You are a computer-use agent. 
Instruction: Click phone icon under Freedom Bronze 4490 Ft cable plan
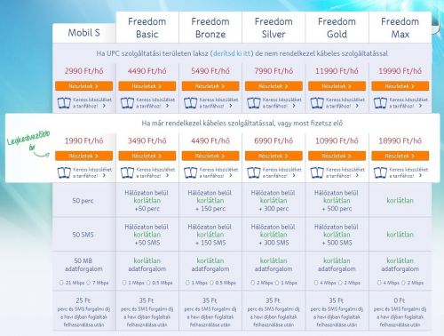[191, 172]
